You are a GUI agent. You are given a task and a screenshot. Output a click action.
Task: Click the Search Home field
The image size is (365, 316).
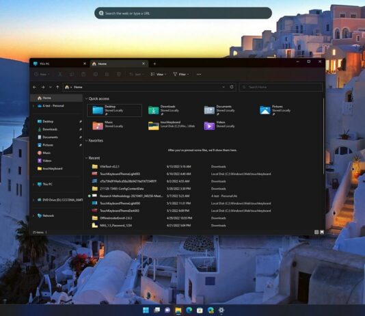point(281,87)
